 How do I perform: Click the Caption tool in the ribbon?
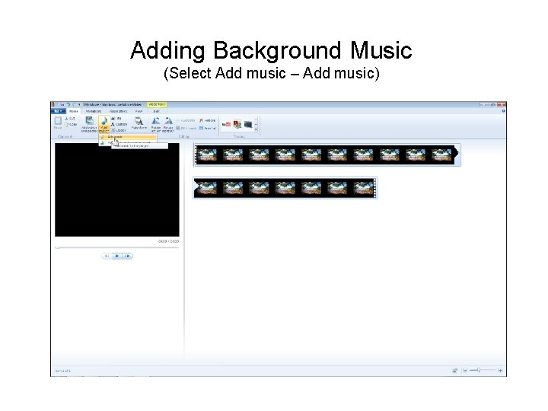pos(119,124)
